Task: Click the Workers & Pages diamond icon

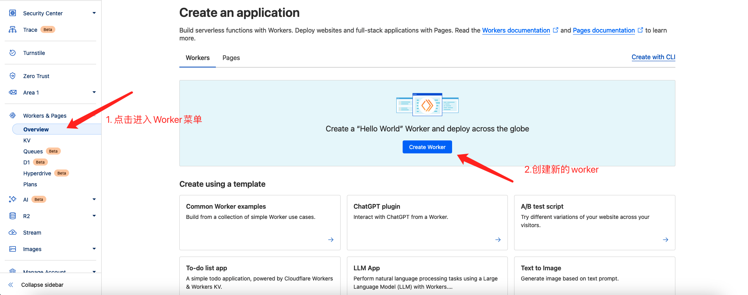Action: click(x=13, y=115)
